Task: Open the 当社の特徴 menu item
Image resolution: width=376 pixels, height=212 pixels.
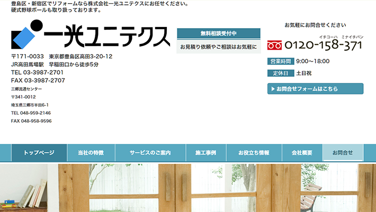Action: point(91,153)
